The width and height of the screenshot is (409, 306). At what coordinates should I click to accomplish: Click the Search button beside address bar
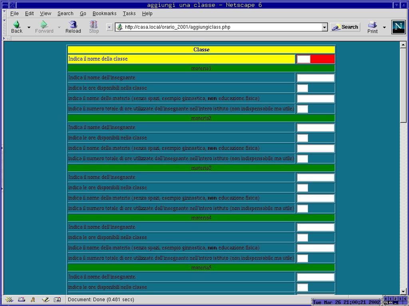(x=345, y=27)
